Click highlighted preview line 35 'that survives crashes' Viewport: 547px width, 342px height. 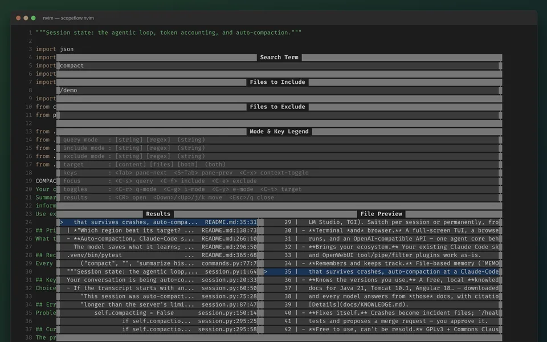(x=381, y=272)
